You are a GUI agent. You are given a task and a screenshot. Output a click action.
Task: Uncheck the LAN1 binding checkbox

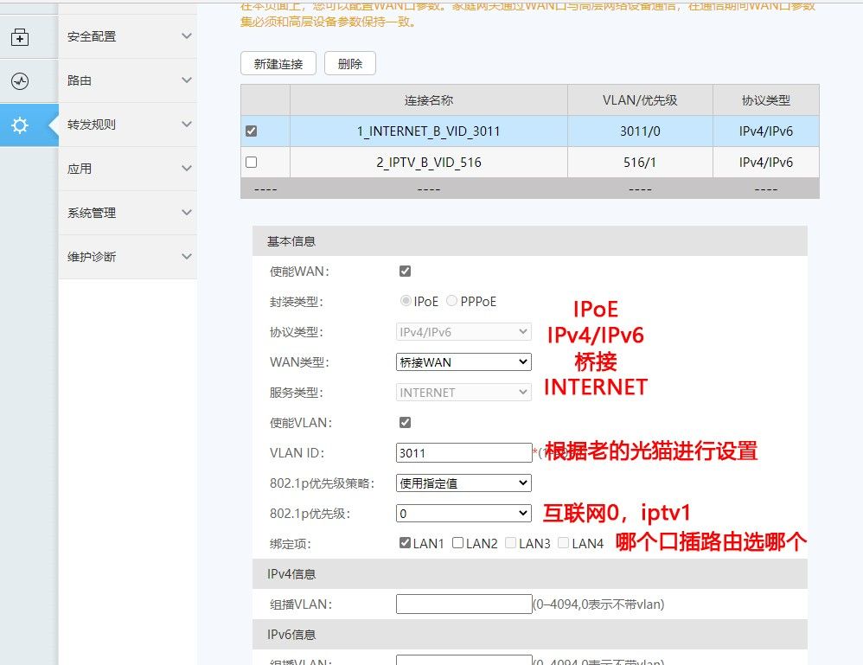406,542
